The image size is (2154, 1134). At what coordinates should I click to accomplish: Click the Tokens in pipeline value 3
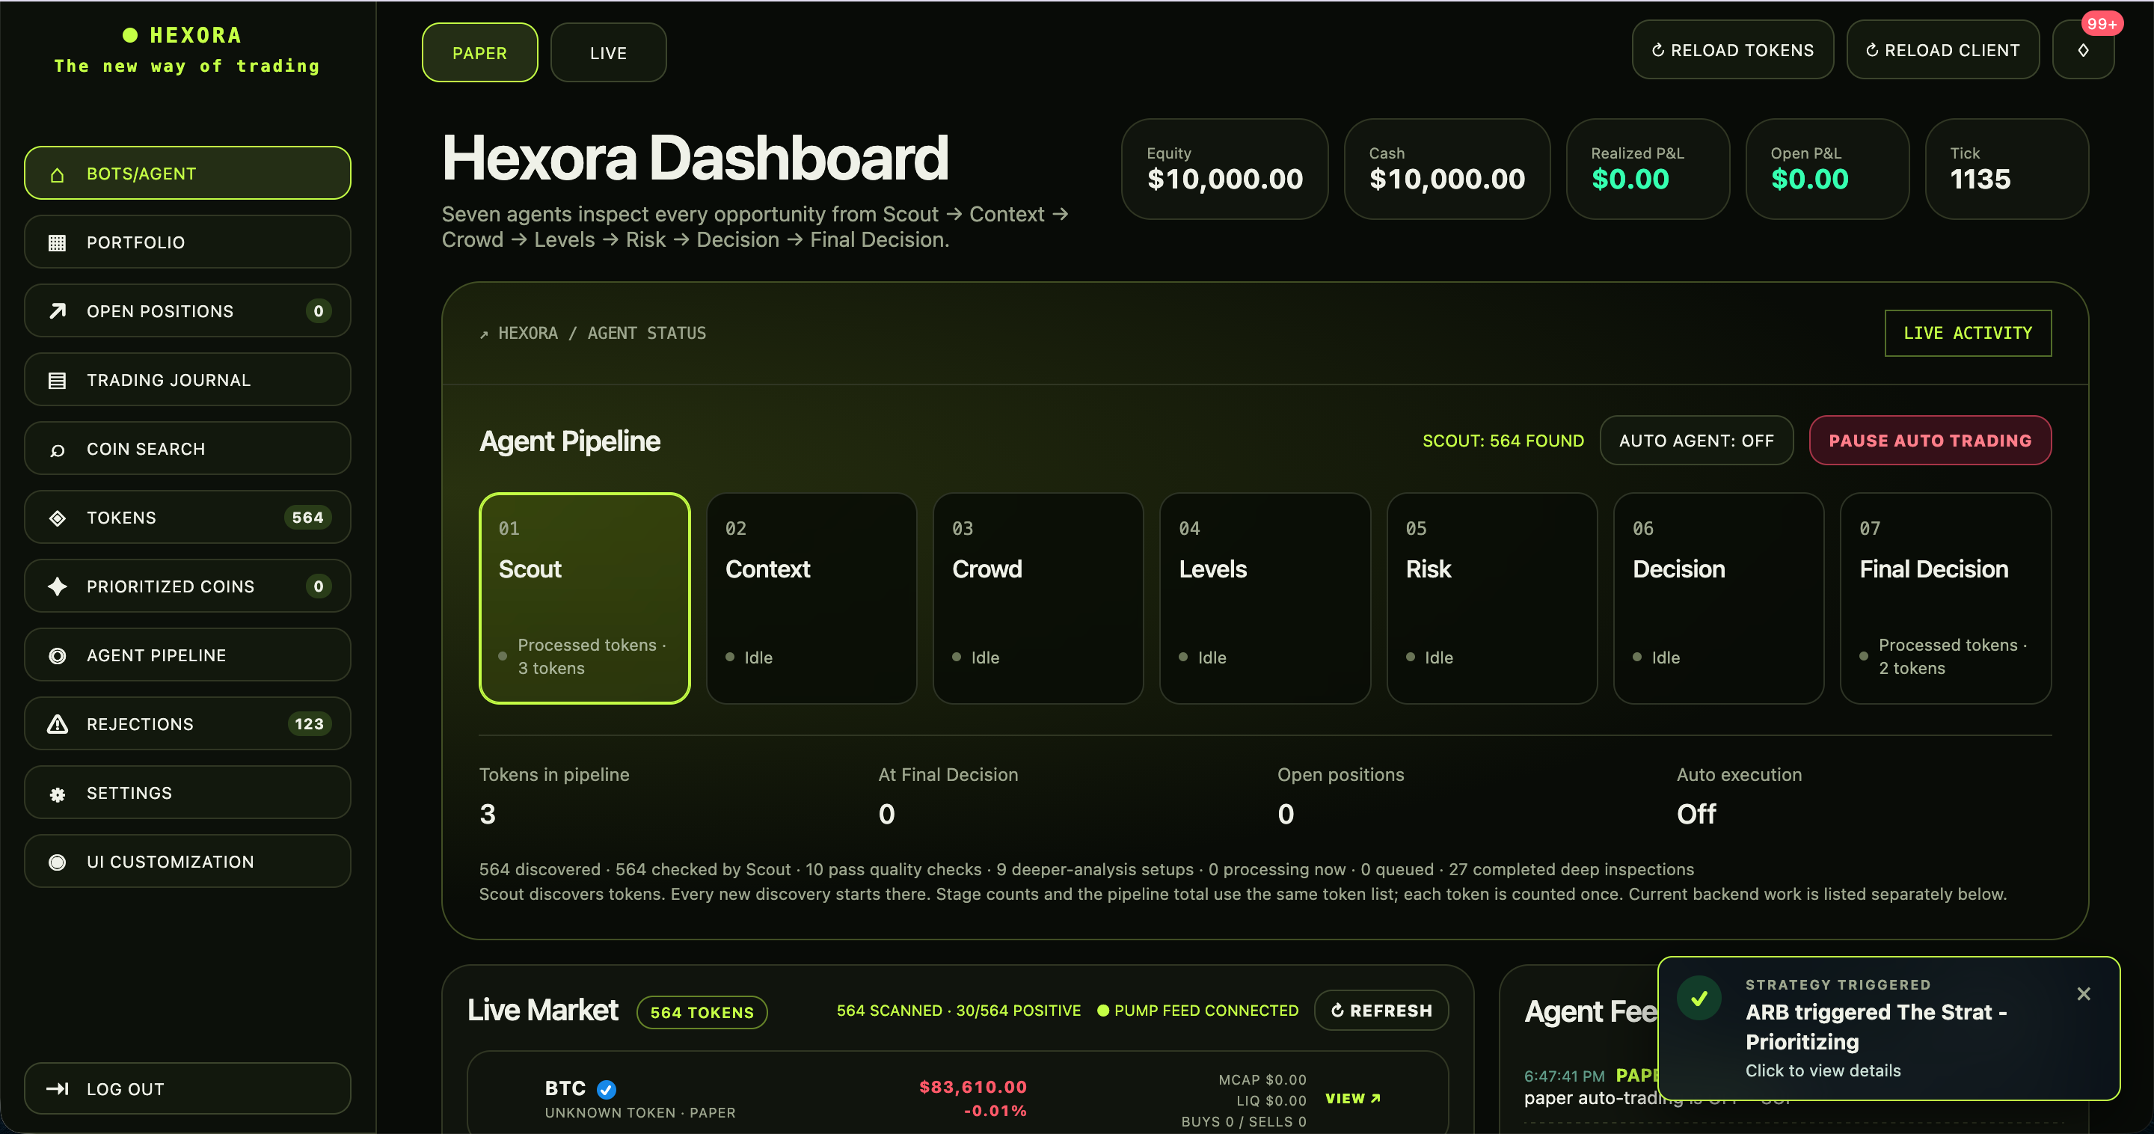pos(488,814)
